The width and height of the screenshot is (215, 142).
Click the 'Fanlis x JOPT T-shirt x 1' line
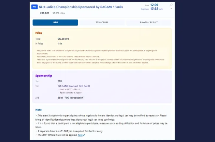point(69,89)
